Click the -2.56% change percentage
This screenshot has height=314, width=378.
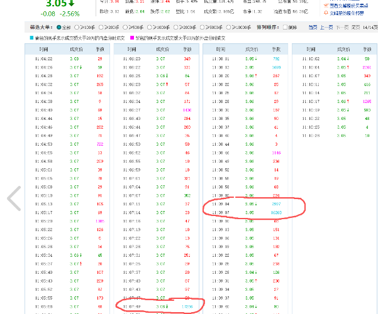(69, 14)
